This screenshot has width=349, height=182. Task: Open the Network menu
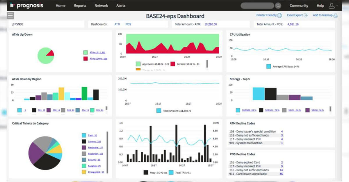(101, 6)
